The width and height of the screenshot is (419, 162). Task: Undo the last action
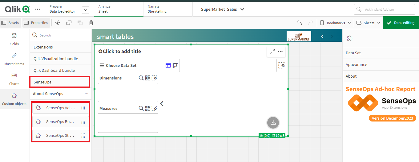click(x=299, y=23)
